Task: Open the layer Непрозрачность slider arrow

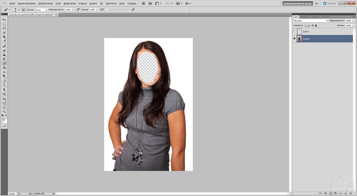Action: [354, 21]
